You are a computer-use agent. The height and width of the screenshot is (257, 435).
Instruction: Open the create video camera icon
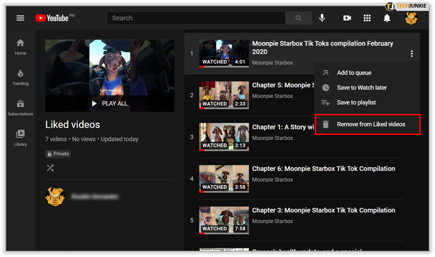[347, 18]
